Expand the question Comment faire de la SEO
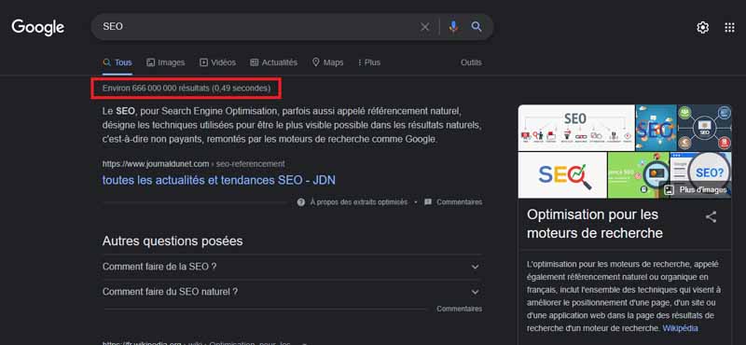The height and width of the screenshot is (345, 746). [x=292, y=267]
